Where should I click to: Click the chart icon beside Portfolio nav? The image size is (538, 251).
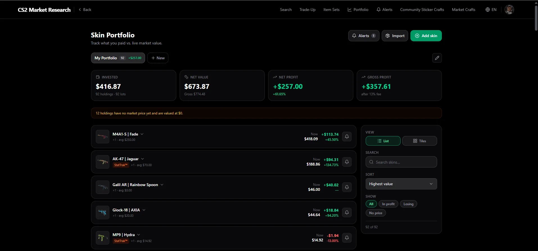click(x=349, y=10)
